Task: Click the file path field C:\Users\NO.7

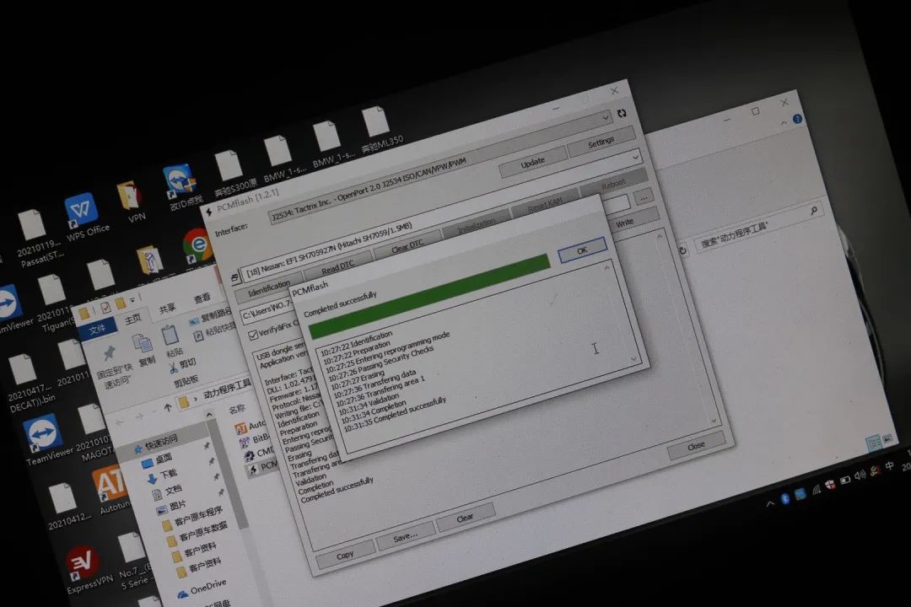Action: 266,313
